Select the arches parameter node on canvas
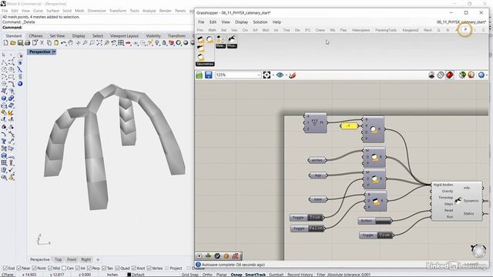Screen dimensions: 493x277 pos(317,160)
